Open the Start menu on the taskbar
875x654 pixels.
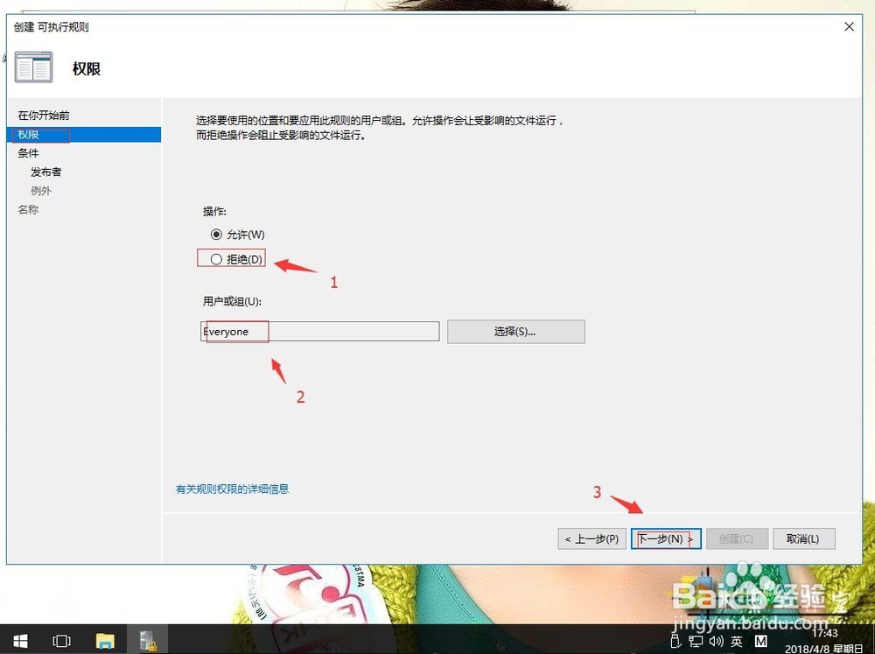(19, 641)
